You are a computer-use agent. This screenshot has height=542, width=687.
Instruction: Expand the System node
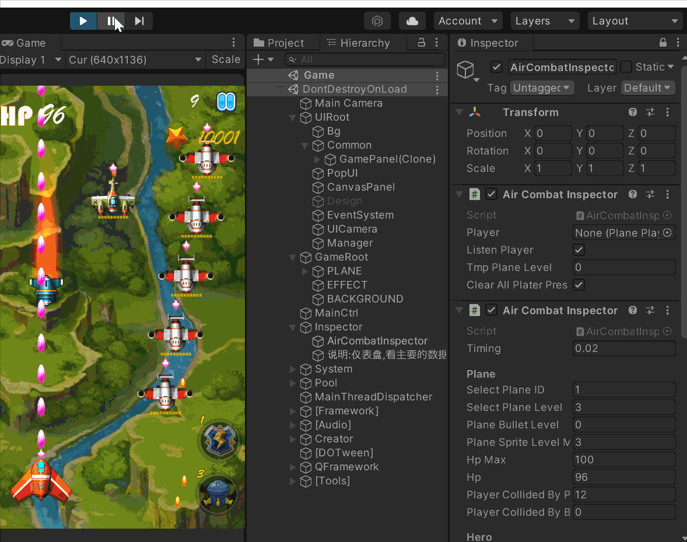(x=293, y=369)
